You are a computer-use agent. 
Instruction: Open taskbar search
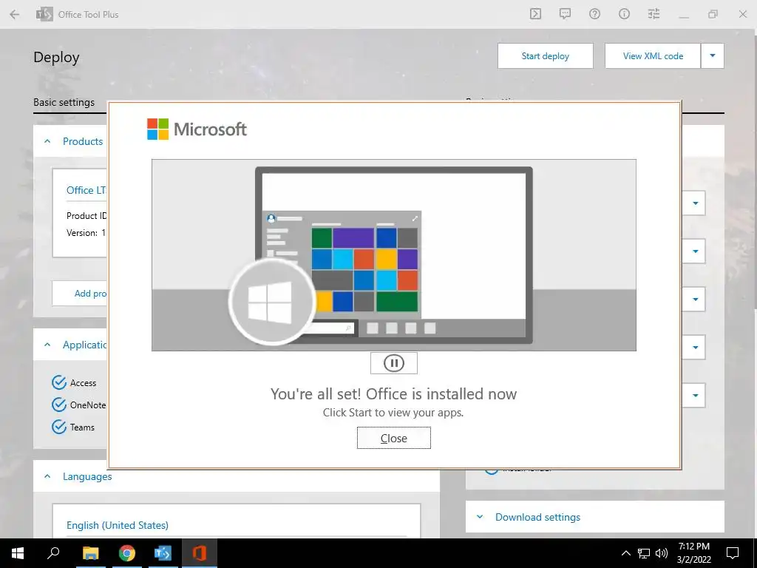[53, 553]
